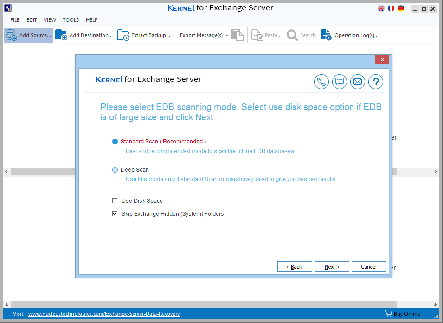Click the Extract Backup folder icon
443x323 pixels.
click(123, 35)
